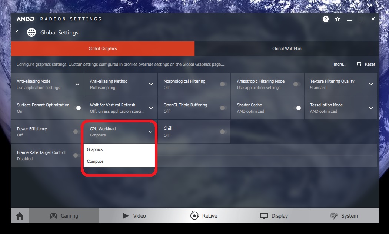
Task: Switch to Global WattMan tab
Action: pos(287,49)
